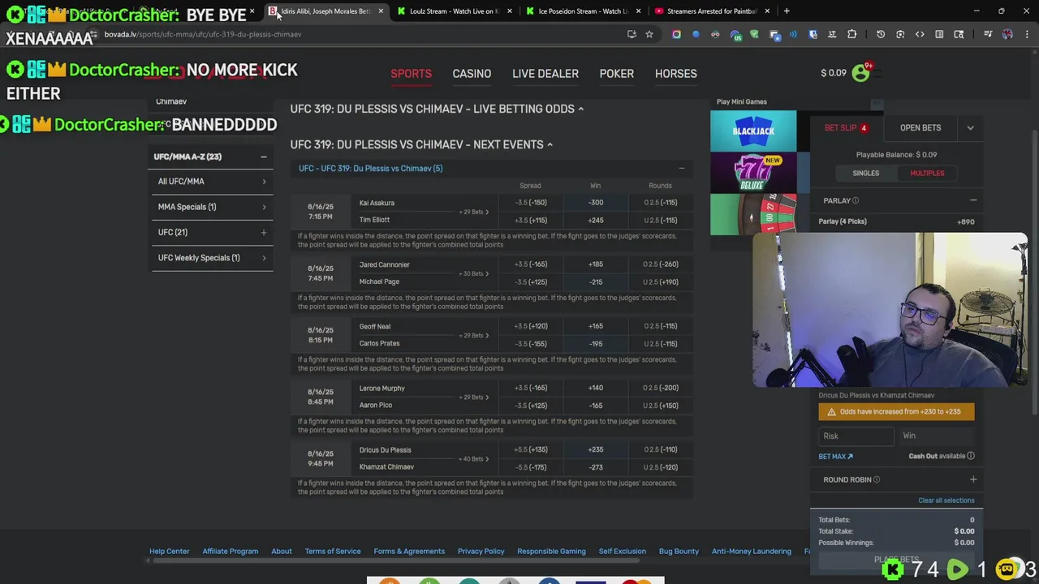The width and height of the screenshot is (1039, 584).
Task: Open the 777 Deluxe mini game thumbnail
Action: (x=753, y=172)
